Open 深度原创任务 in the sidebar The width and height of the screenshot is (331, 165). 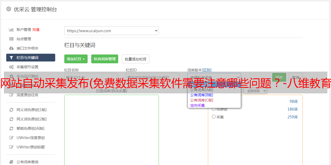click(27, 95)
